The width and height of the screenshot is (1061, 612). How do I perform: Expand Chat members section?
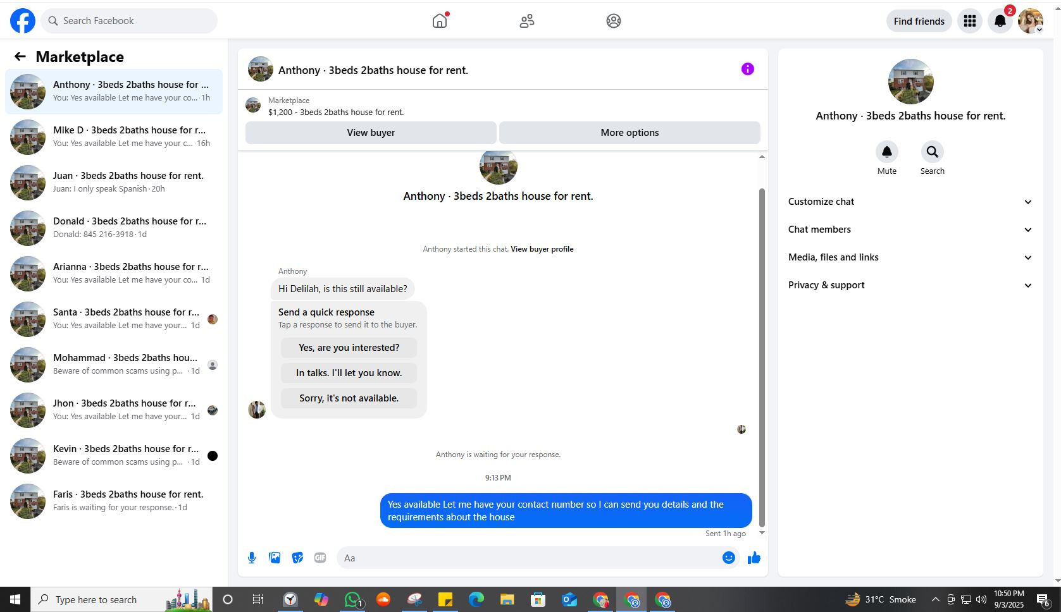910,229
